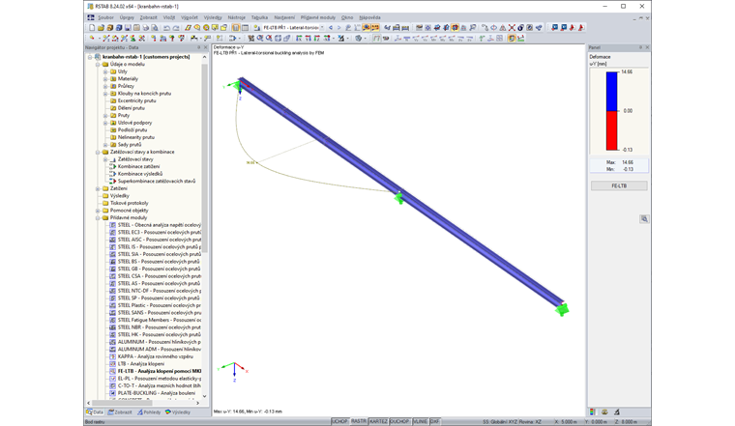
Task: Switch to the Zobrazit navigator tab
Action: click(x=120, y=412)
